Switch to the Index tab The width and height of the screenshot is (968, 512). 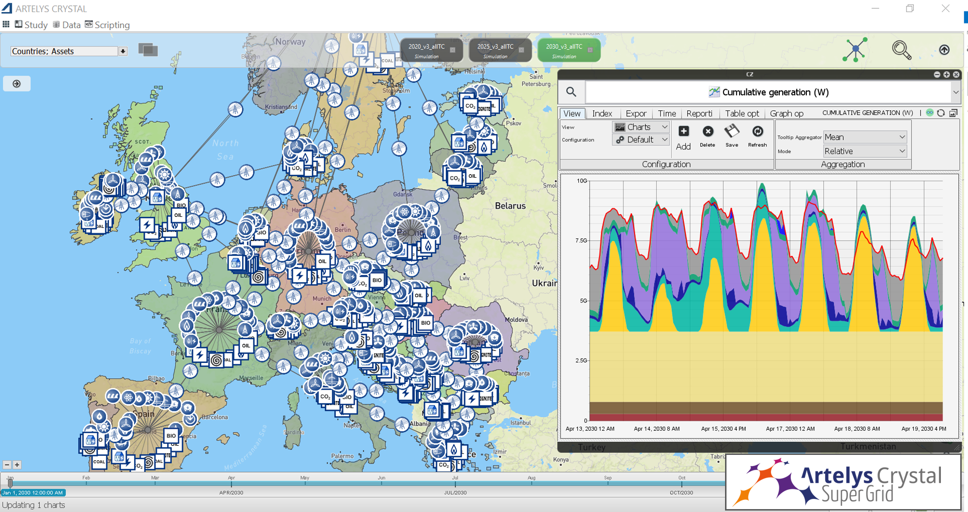pyautogui.click(x=602, y=113)
